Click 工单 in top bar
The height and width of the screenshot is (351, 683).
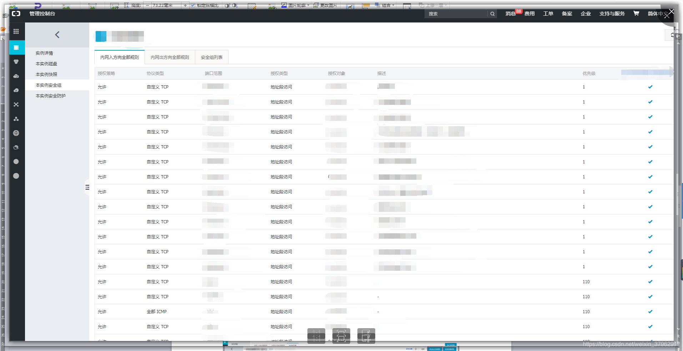tap(548, 14)
